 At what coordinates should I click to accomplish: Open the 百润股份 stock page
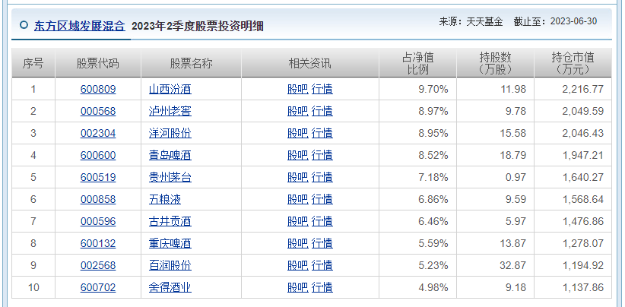coord(170,265)
